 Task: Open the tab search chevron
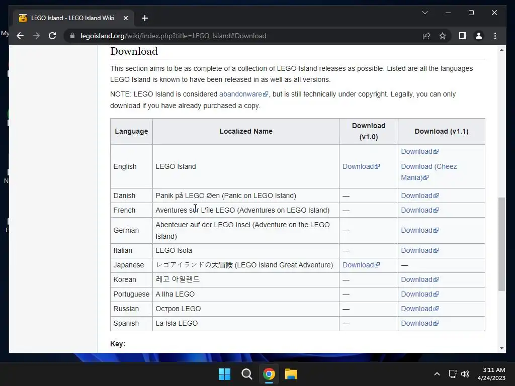(424, 13)
